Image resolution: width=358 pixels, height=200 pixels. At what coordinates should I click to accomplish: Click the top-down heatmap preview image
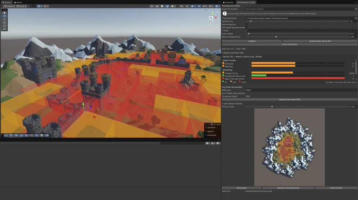pos(290,147)
